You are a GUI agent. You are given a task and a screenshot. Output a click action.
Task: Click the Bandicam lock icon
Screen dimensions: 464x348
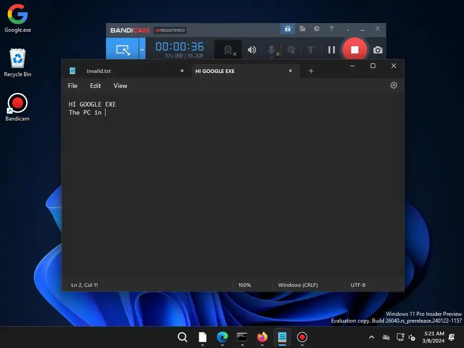tap(288, 29)
